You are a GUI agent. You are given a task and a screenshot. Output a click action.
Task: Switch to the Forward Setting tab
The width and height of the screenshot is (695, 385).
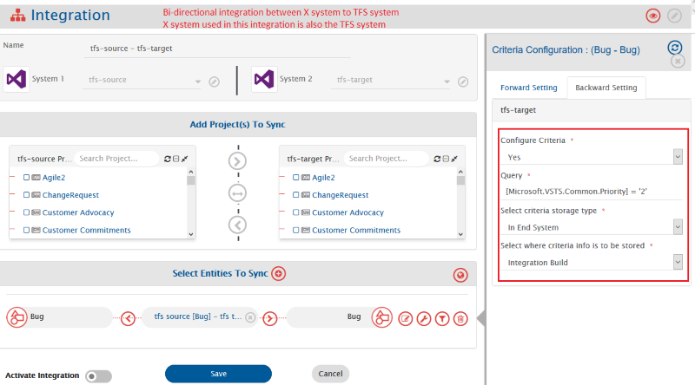(528, 88)
